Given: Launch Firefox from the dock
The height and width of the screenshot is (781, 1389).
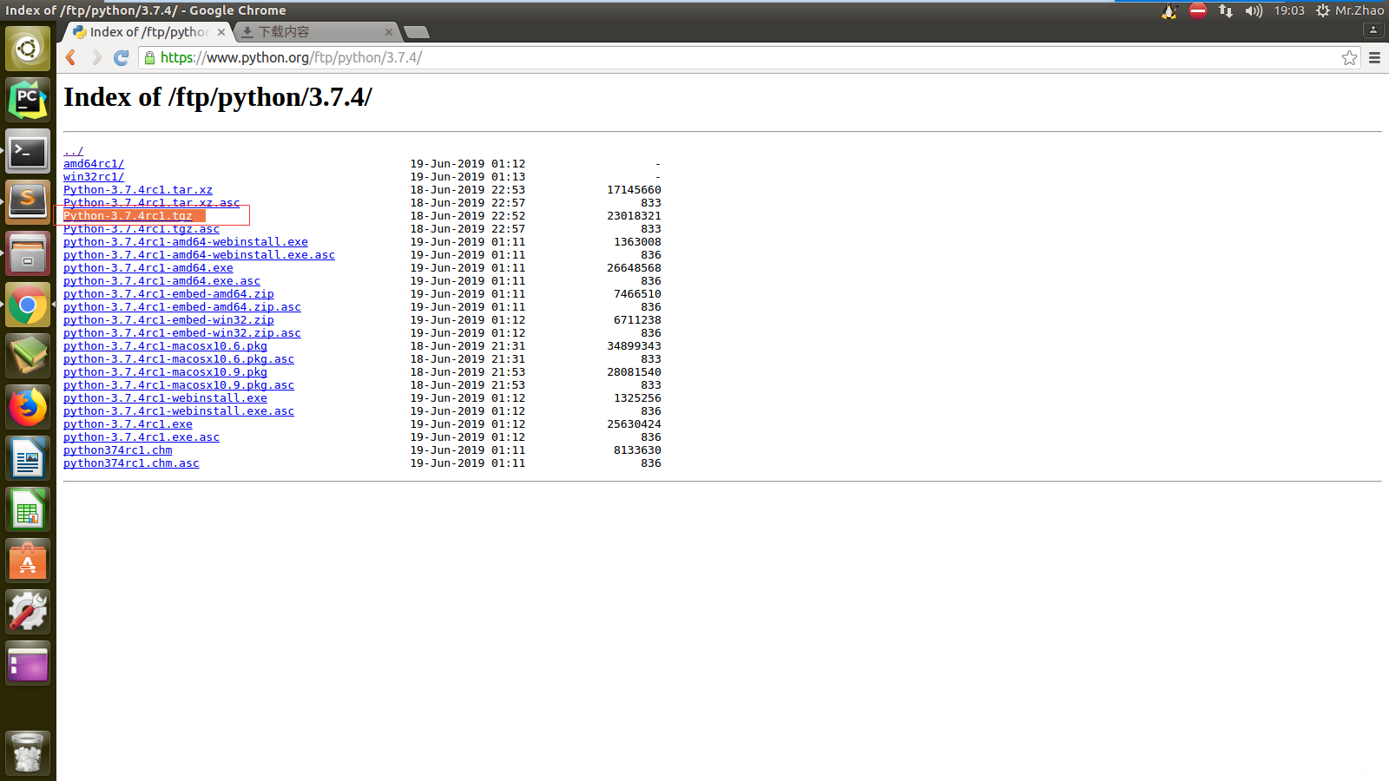Looking at the screenshot, I should [x=28, y=407].
